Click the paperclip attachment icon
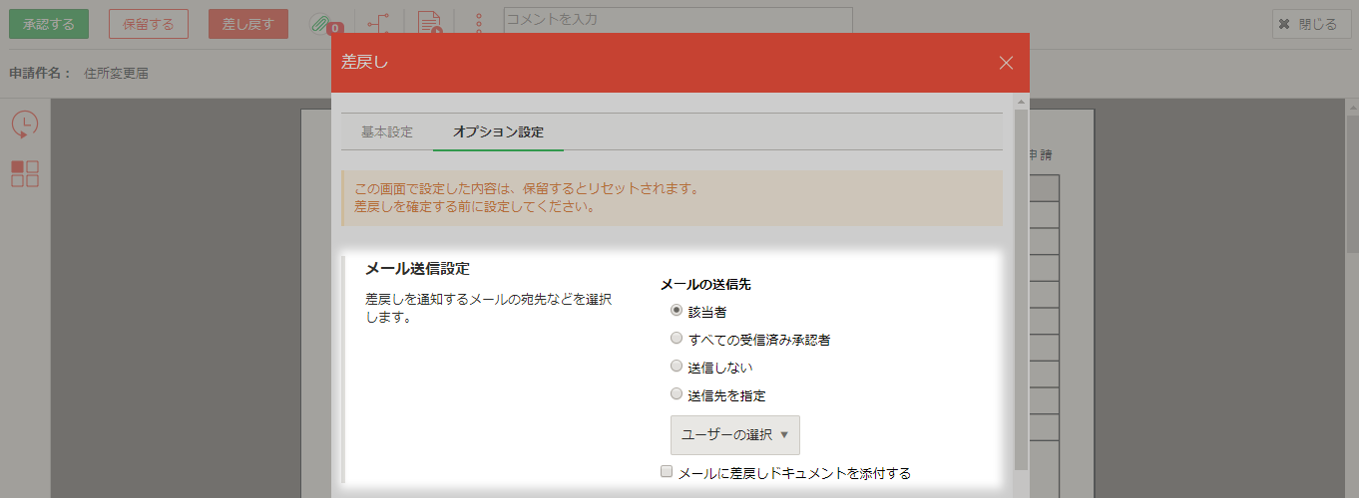Screen dimensions: 1359x498 [x=321, y=23]
